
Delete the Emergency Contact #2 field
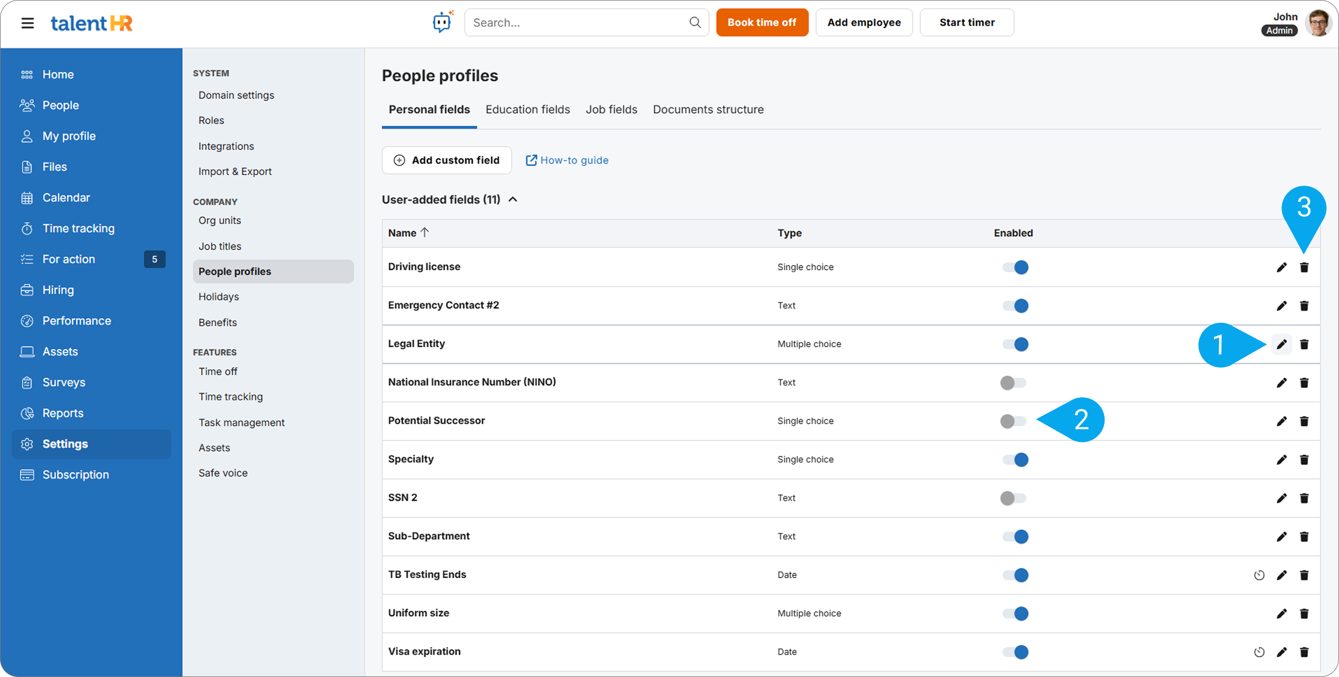[1304, 306]
